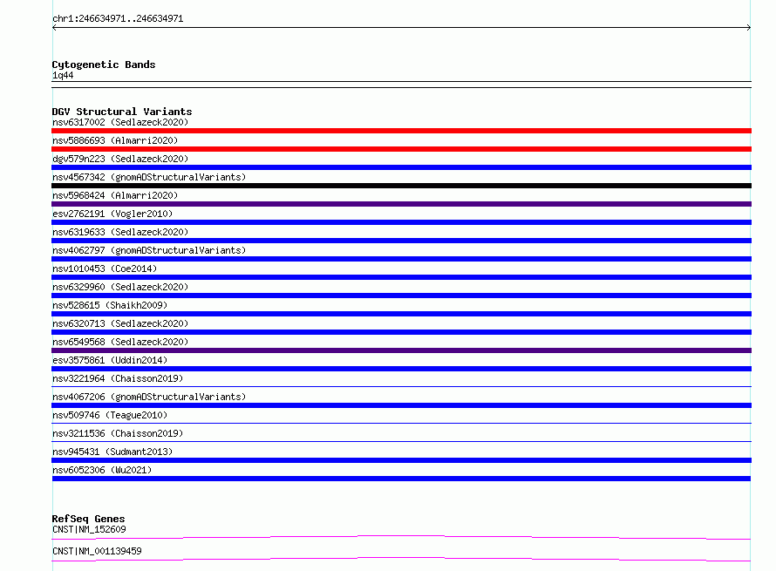This screenshot has width=776, height=571.
Task: Click the black bar under nsv4567342
Action: [401, 186]
